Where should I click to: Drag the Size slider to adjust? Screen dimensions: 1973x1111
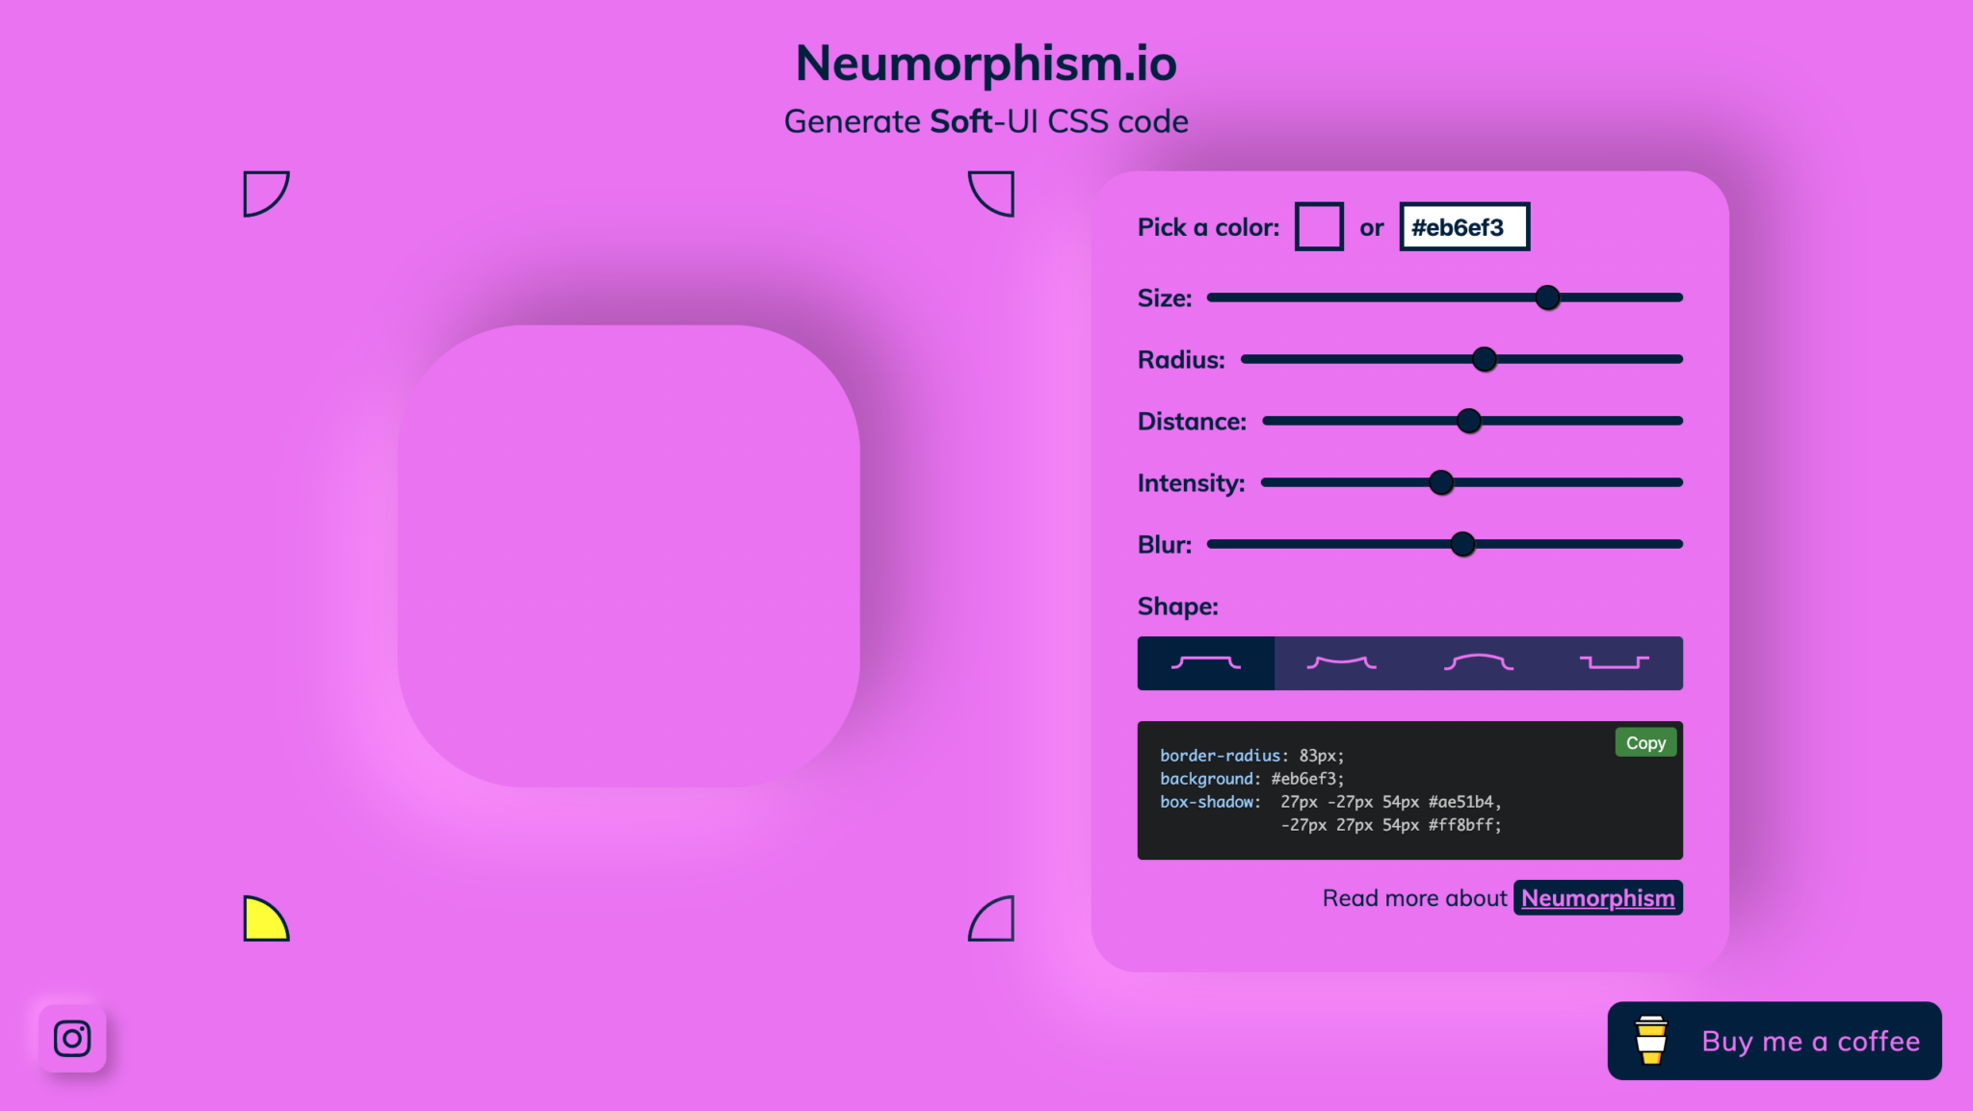(x=1547, y=296)
